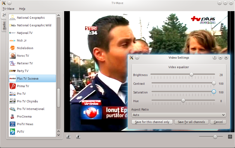This screenshot has height=148, width=235.
Task: Open the TV-Maxe menu
Action: pyautogui.click(x=8, y=9)
